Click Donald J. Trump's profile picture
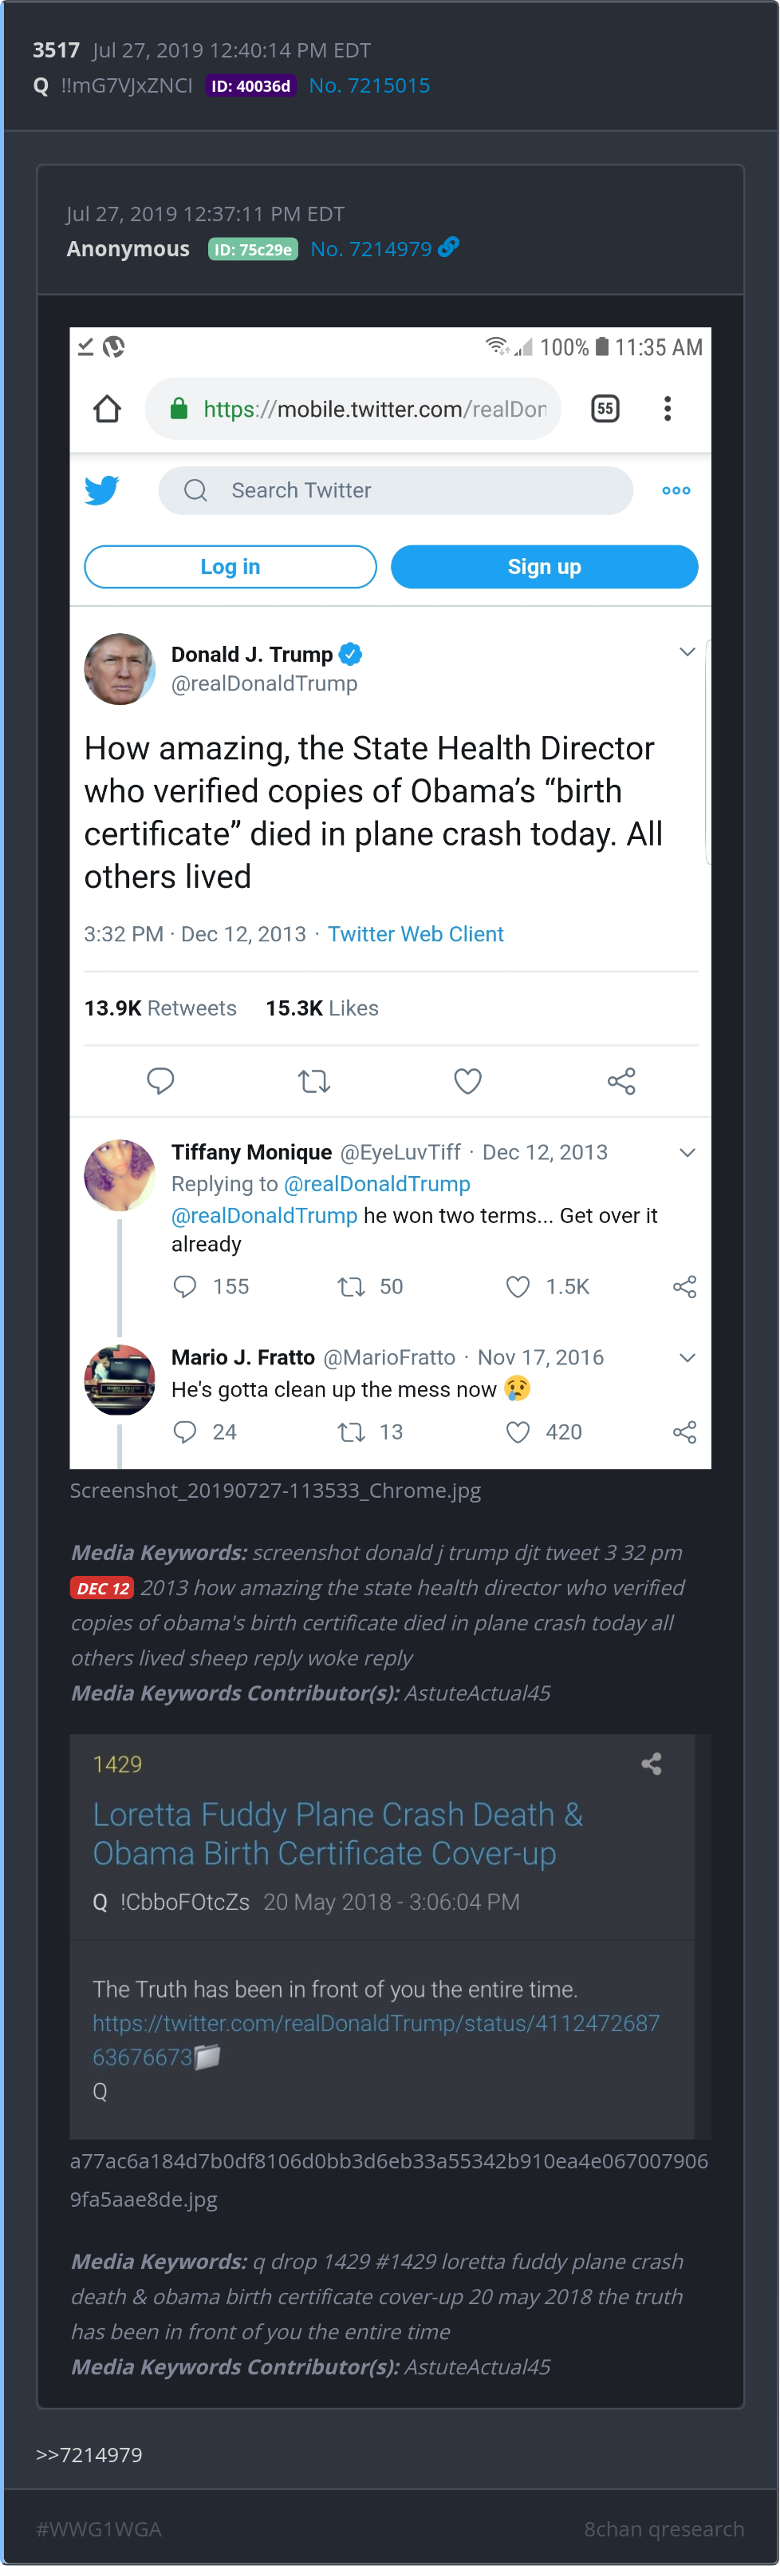 [120, 669]
